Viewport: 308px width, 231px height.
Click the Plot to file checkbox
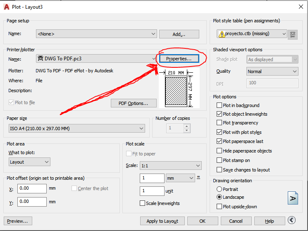[11, 102]
